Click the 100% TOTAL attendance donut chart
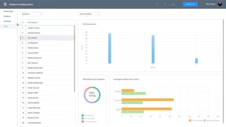Viewport: 226px width, 127px height. [x=92, y=95]
